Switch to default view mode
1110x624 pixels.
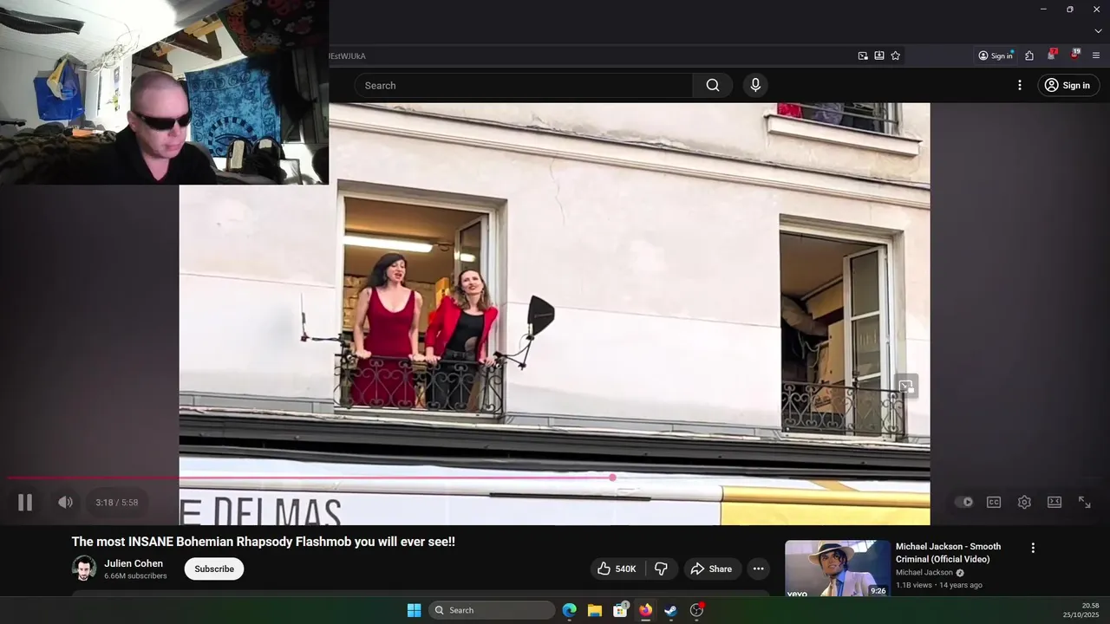click(x=1054, y=502)
